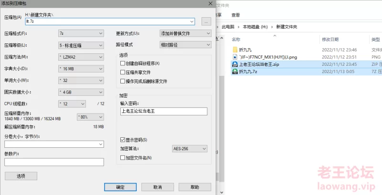382x195 pixels.
Task: Click 新建文件夹 breadcrumb in address bar
Action: tap(286, 27)
